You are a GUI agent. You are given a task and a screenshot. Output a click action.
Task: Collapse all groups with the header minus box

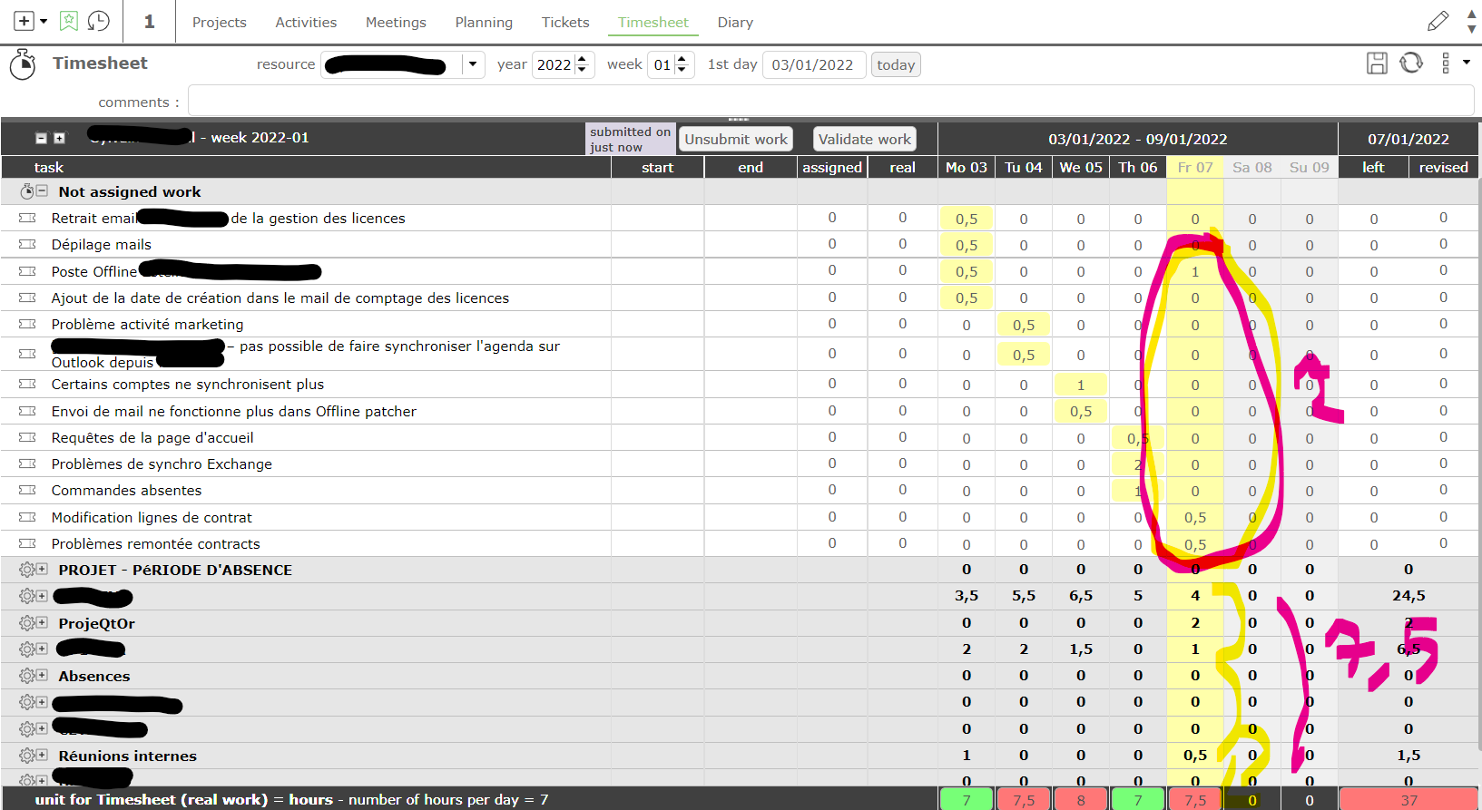tap(41, 139)
